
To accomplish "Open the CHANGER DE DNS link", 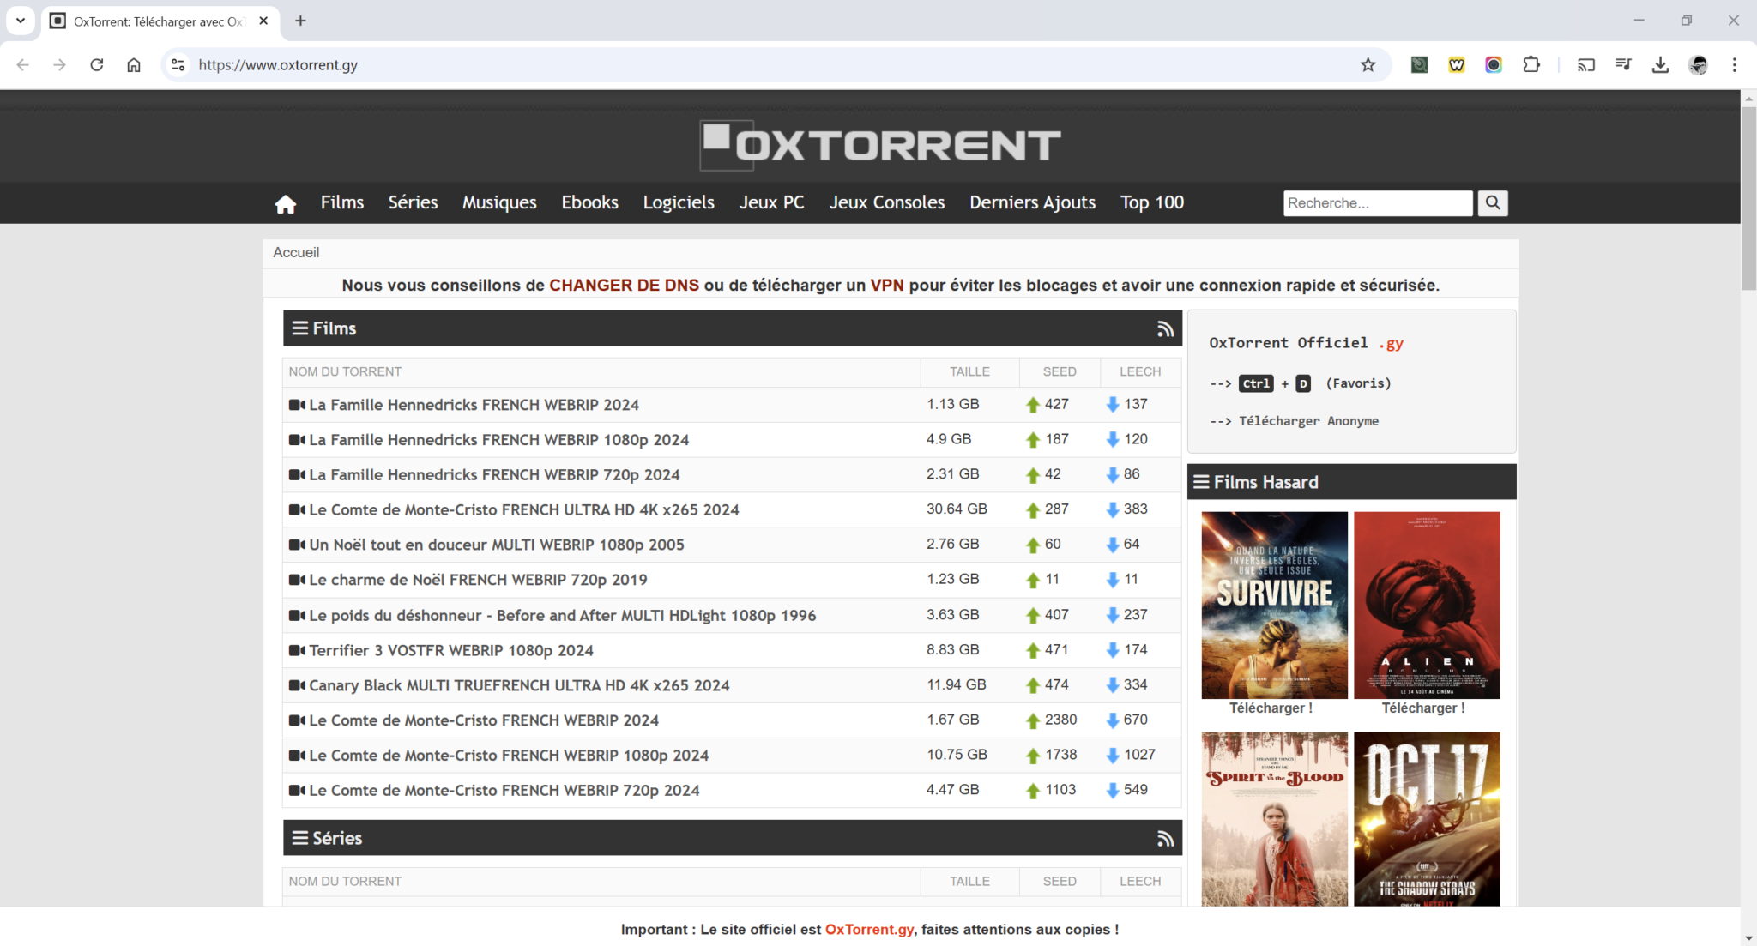I will point(624,285).
